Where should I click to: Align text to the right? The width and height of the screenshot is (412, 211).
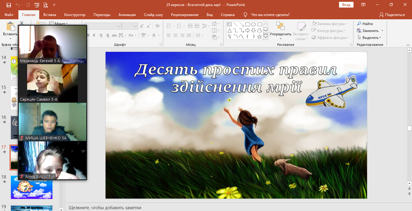point(182,35)
